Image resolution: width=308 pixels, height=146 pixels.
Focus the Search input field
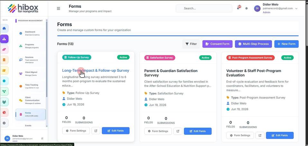click(x=204, y=8)
